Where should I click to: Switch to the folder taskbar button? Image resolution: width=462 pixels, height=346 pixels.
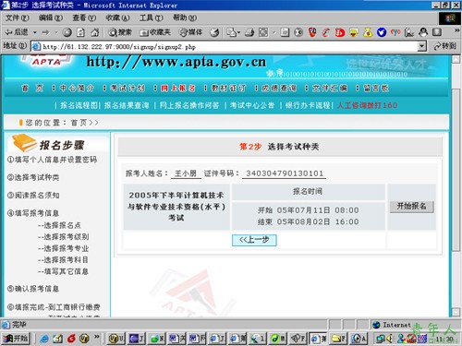(x=338, y=339)
